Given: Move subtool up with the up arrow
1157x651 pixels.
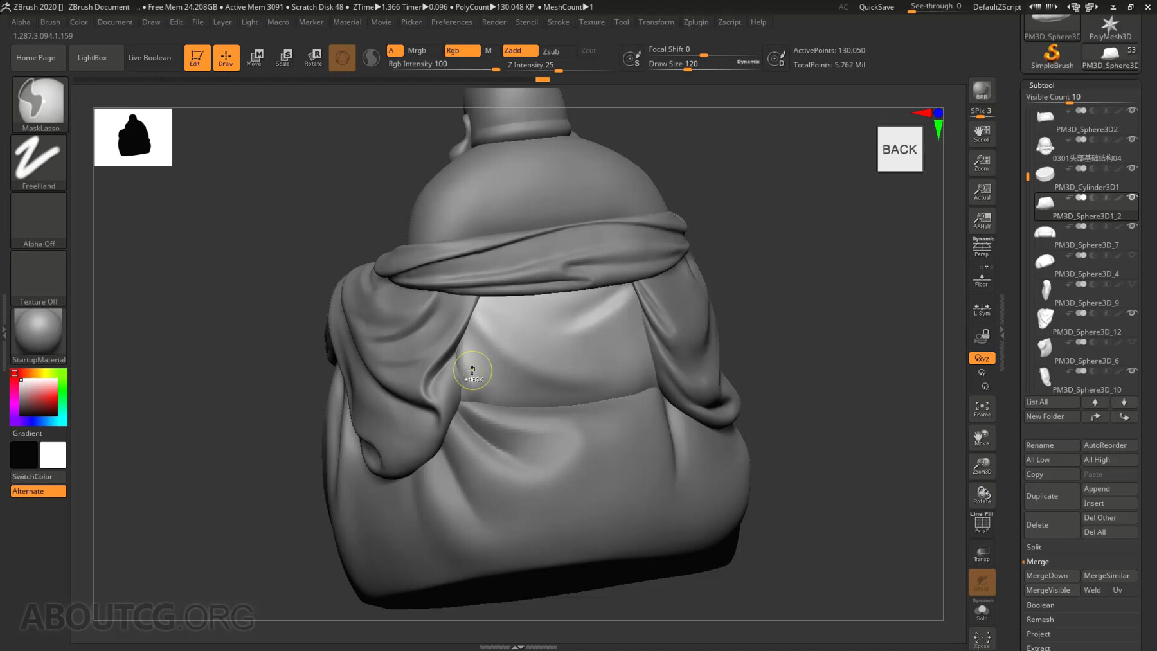Looking at the screenshot, I should click(x=1095, y=402).
